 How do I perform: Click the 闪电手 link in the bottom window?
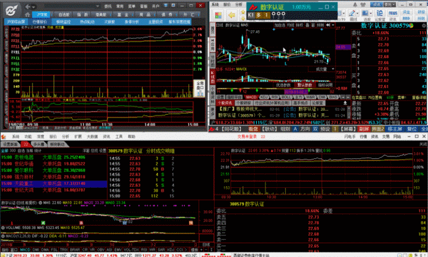[x=350, y=136]
